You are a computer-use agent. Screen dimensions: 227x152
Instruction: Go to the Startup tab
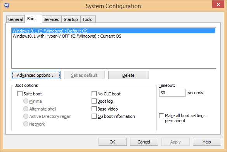coord(71,19)
